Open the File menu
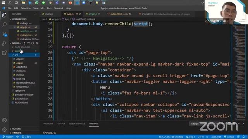This screenshot has width=248, height=139. pyautogui.click(x=9, y=8)
